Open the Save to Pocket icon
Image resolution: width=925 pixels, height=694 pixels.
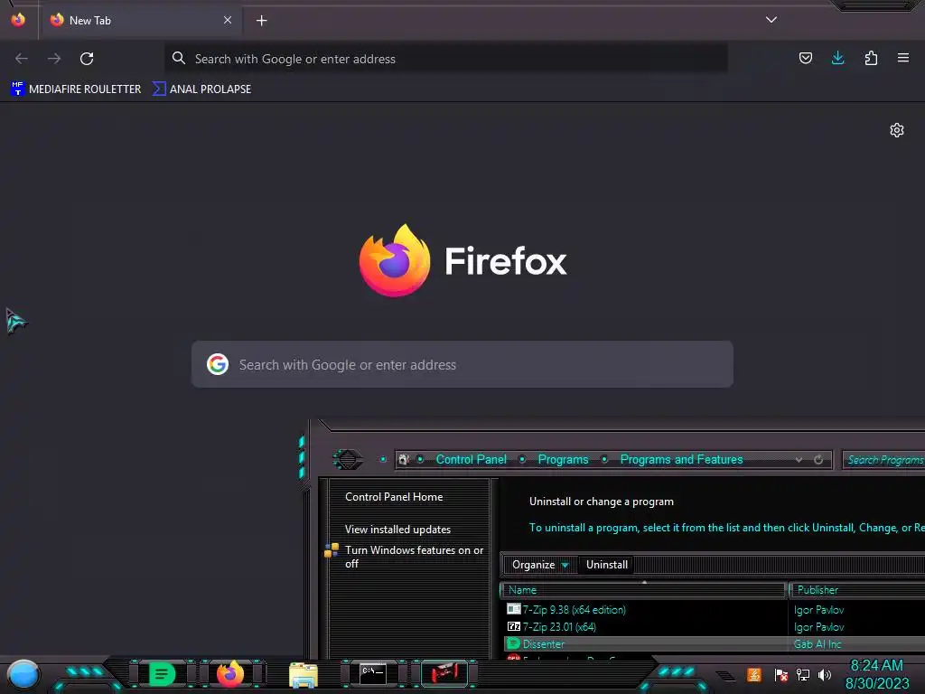pyautogui.click(x=805, y=58)
